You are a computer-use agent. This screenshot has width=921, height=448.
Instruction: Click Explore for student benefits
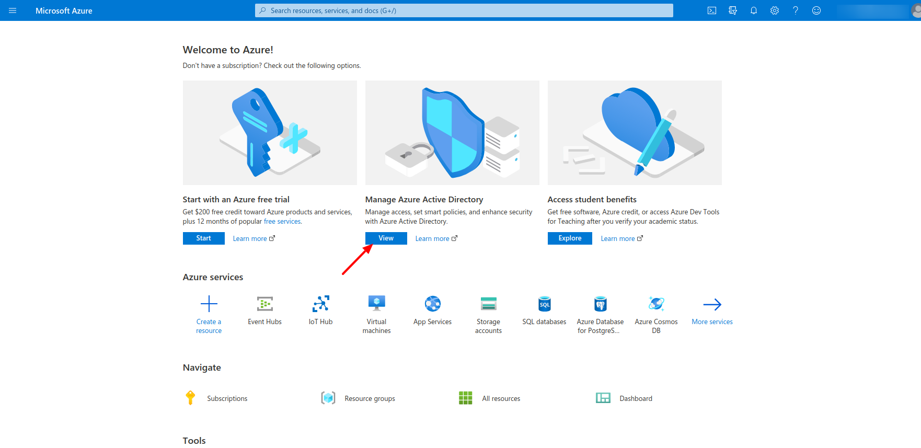coord(569,238)
